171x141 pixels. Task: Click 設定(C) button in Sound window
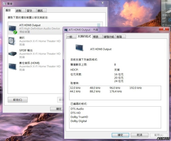18,100
